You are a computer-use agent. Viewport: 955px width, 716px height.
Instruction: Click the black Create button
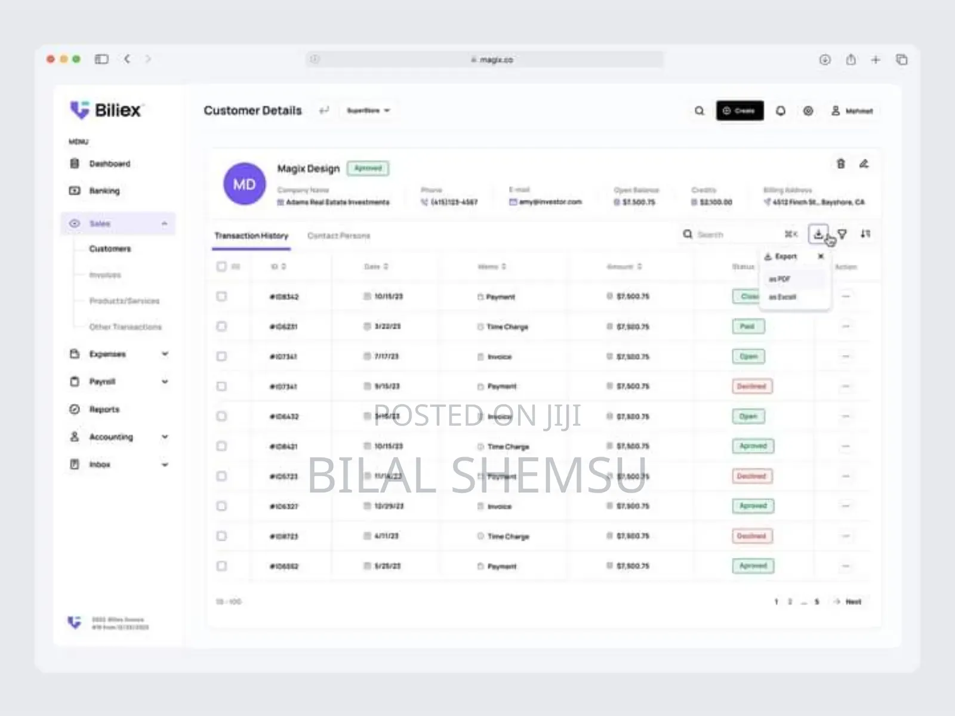(x=740, y=111)
